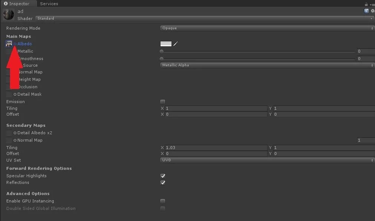Uncheck the Reflections checkbox

point(163,183)
